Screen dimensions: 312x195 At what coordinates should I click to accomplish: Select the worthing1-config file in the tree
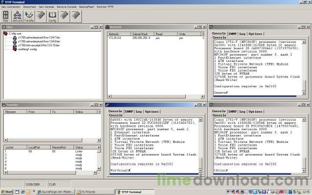(27, 49)
